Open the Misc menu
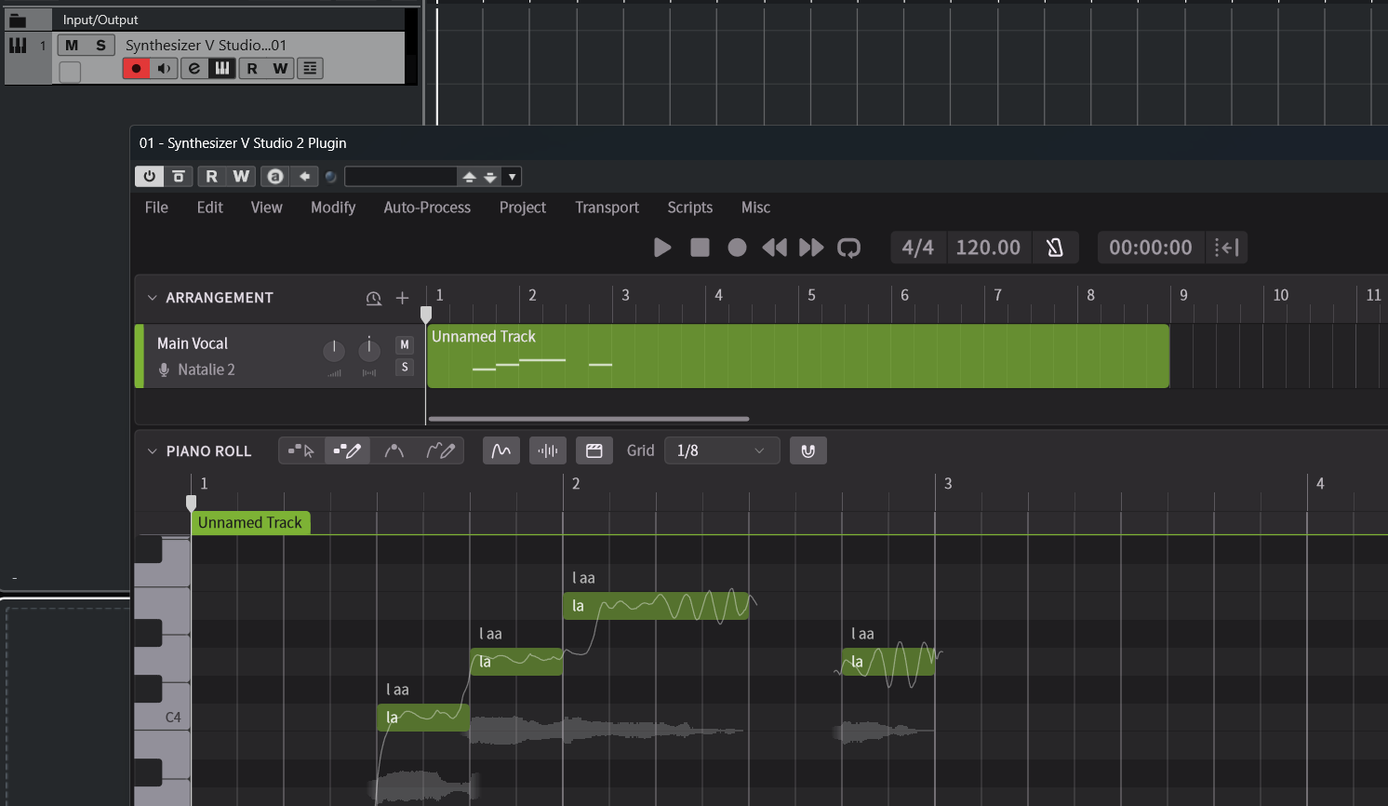The image size is (1388, 806). point(755,208)
